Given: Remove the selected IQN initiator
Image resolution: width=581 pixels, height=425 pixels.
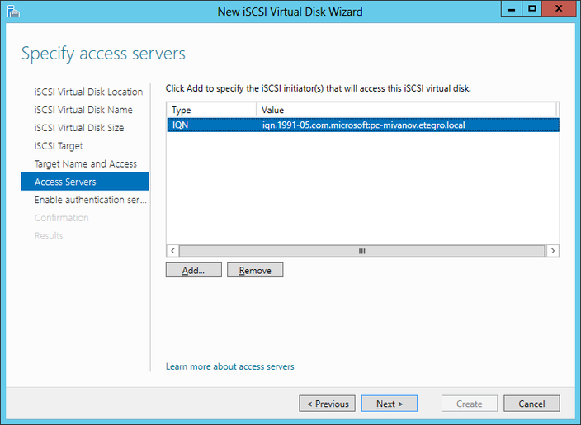Looking at the screenshot, I should coord(255,271).
